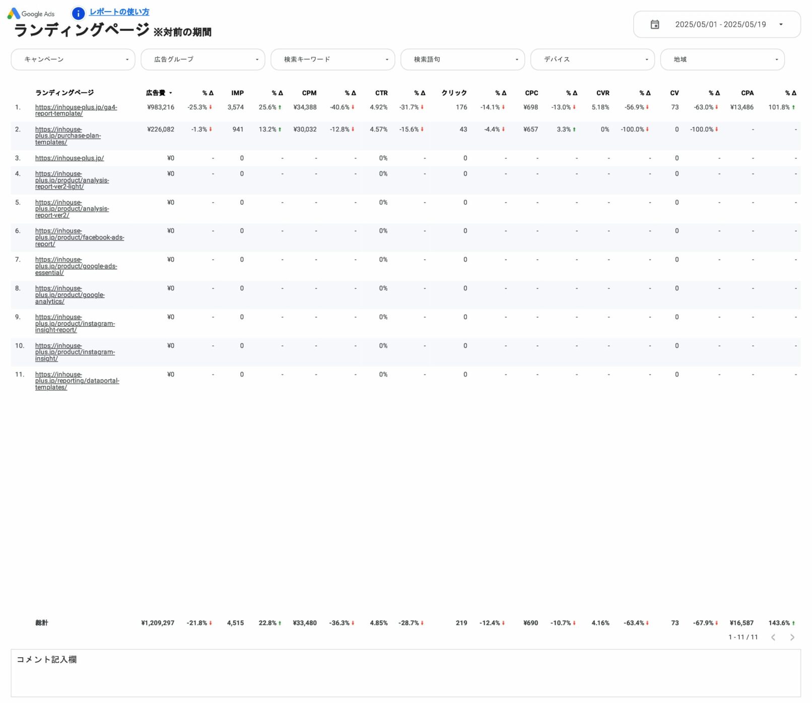Image resolution: width=812 pixels, height=703 pixels.
Task: Open the facebook-ads-report landing page link
Action: point(79,238)
